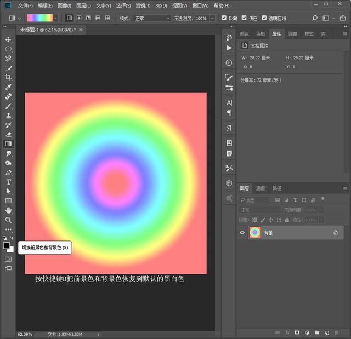Select the Hand tool

tap(8, 210)
